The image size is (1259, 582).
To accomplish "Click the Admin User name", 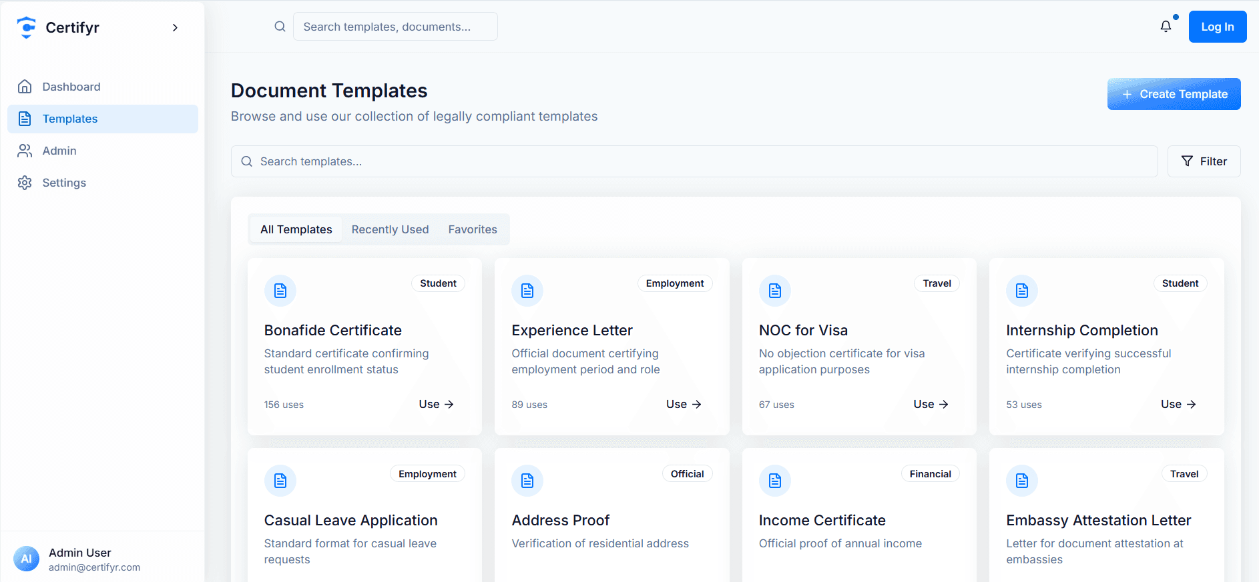I will [x=80, y=553].
